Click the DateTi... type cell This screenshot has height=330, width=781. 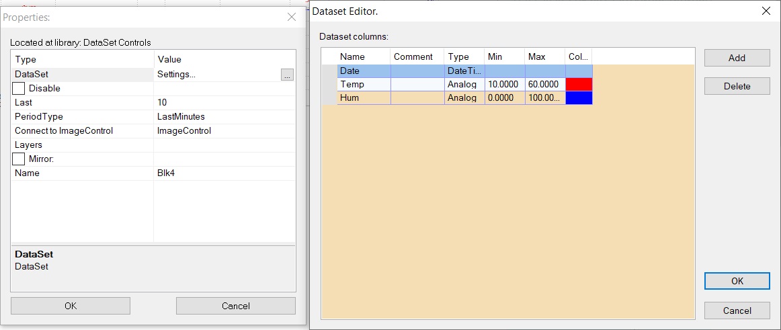464,71
